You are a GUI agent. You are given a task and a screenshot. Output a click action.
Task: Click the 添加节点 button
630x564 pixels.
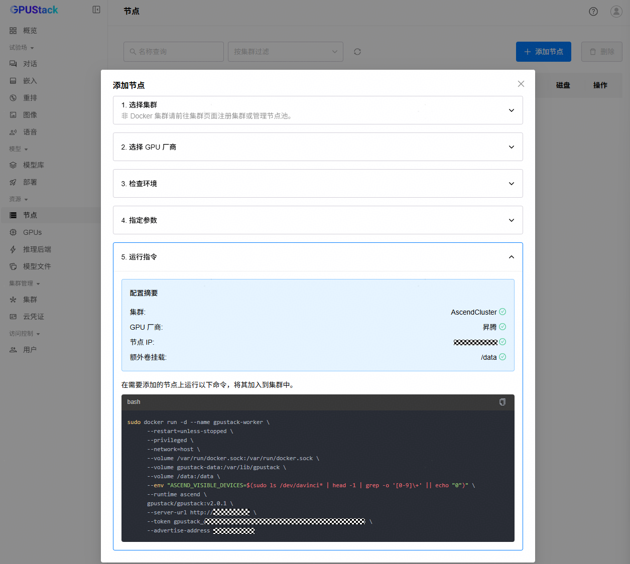point(543,52)
